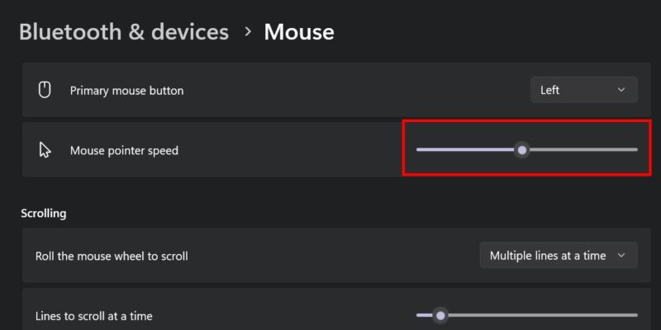Click the Roll the mouse wheel to scroll label
The image size is (661, 330).
(112, 256)
